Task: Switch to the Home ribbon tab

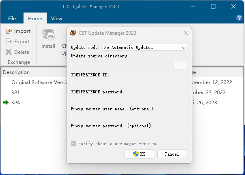Action: point(35,18)
